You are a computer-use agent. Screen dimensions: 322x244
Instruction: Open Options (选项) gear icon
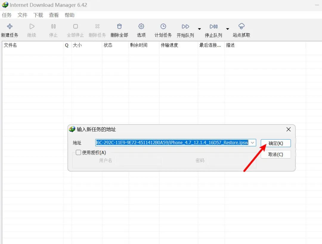141,26
